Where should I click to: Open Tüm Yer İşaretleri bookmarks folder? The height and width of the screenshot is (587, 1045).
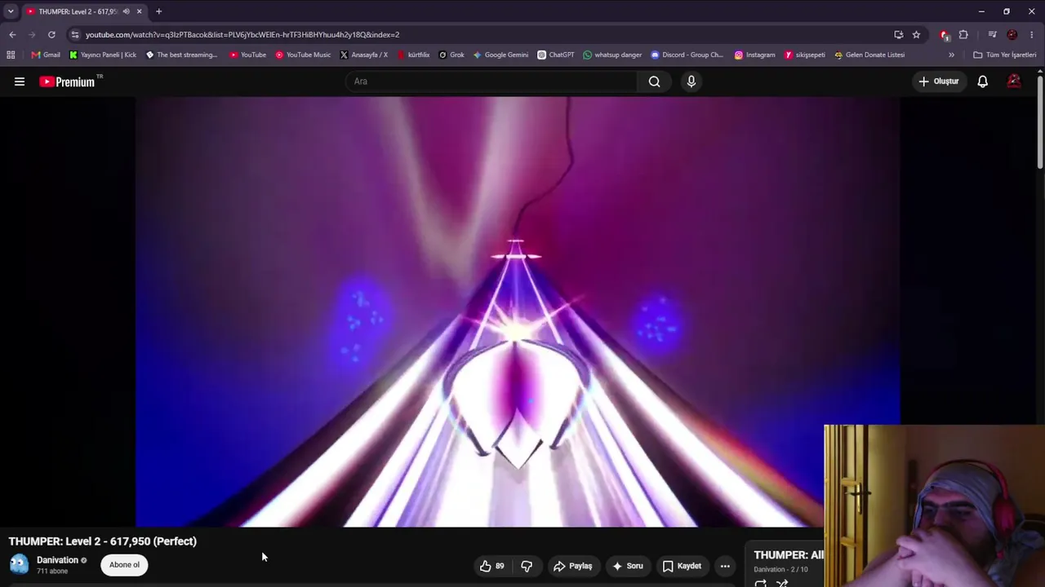point(1005,55)
